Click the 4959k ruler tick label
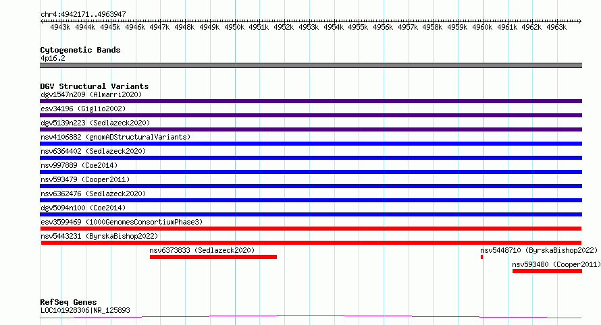601x325 pixels. [x=457, y=27]
